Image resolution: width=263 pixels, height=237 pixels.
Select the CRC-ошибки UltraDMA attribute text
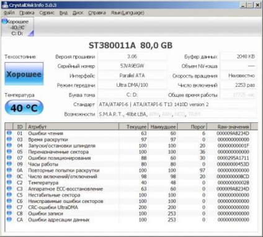pos(53,207)
